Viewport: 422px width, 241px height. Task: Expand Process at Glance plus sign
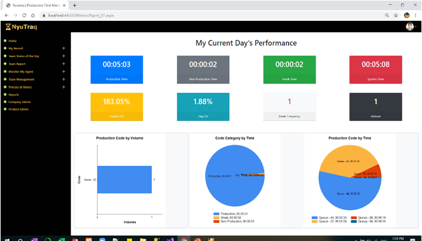pyautogui.click(x=63, y=87)
